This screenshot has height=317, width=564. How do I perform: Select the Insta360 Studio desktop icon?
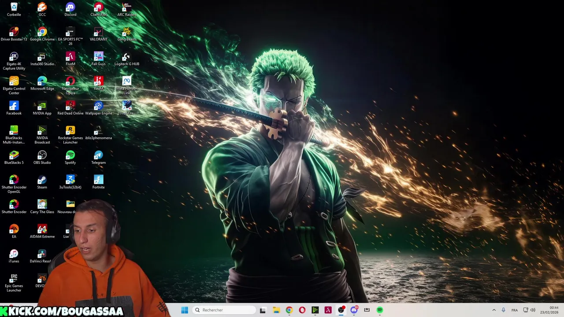pos(42,59)
